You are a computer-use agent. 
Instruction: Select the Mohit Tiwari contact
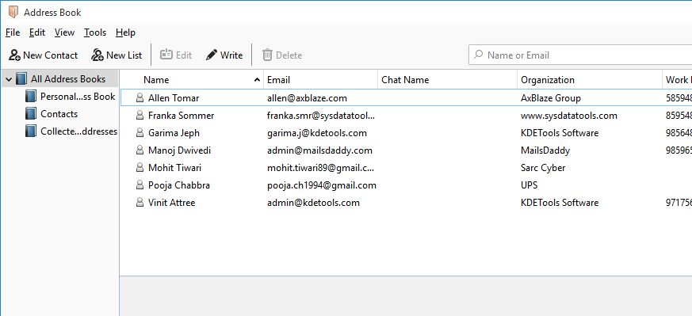(x=174, y=168)
